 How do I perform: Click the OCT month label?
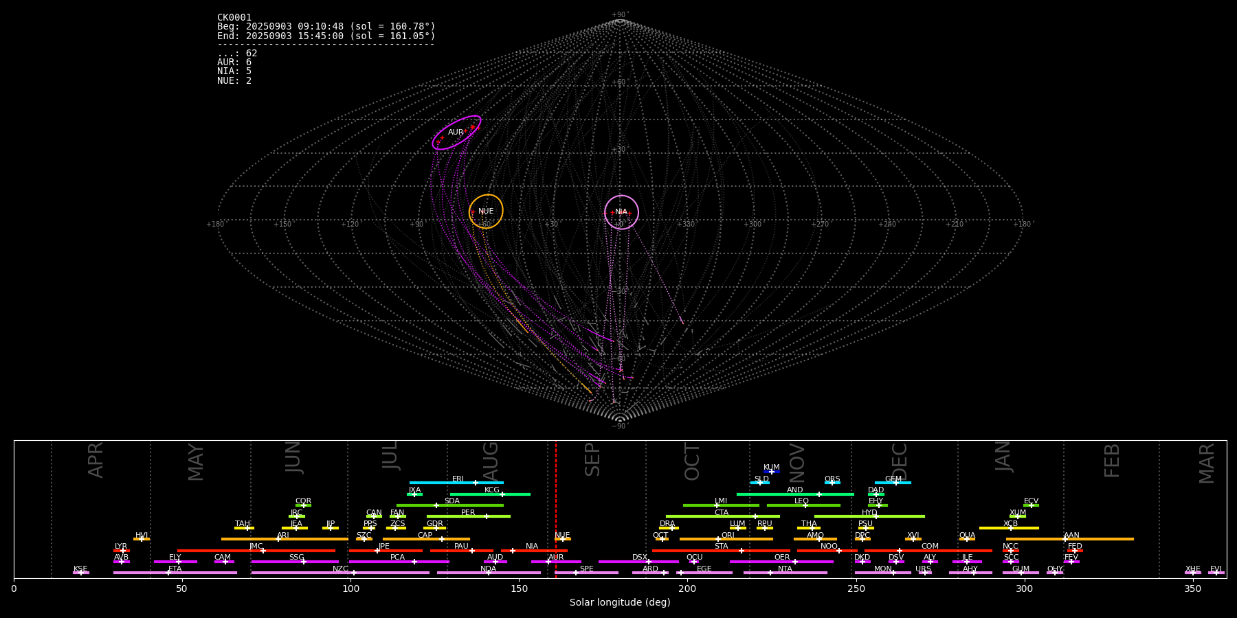click(692, 461)
